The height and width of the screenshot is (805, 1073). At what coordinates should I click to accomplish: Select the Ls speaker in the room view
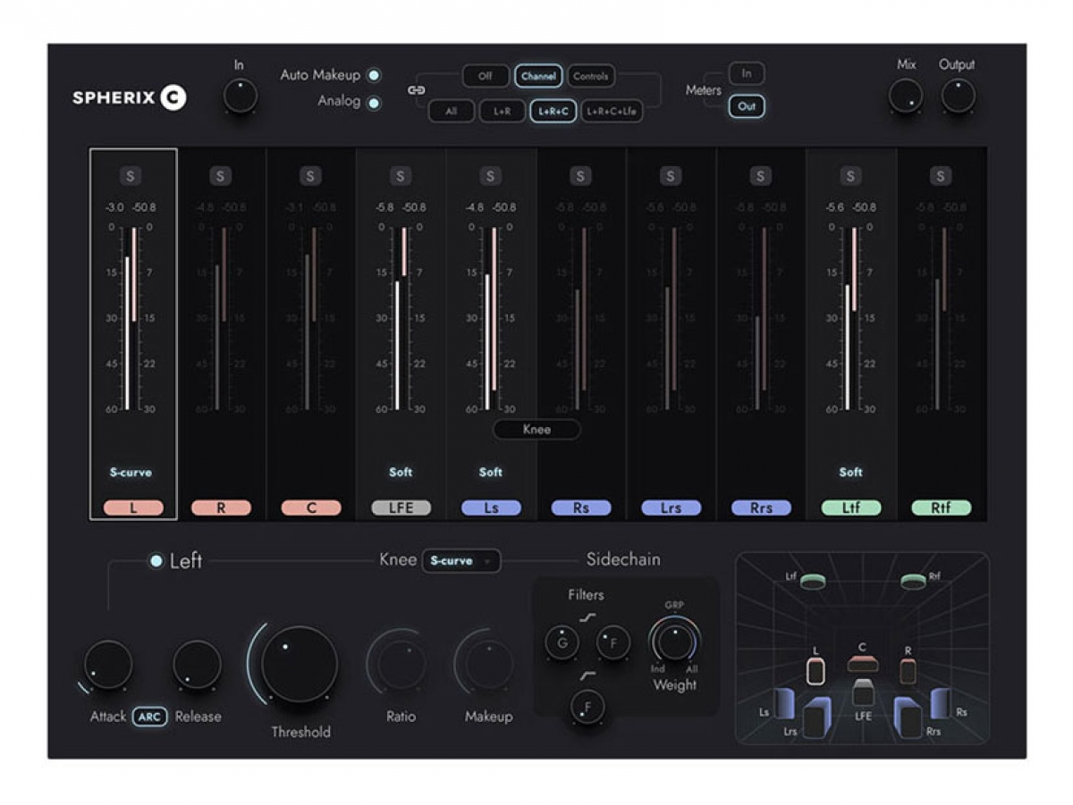[x=784, y=703]
